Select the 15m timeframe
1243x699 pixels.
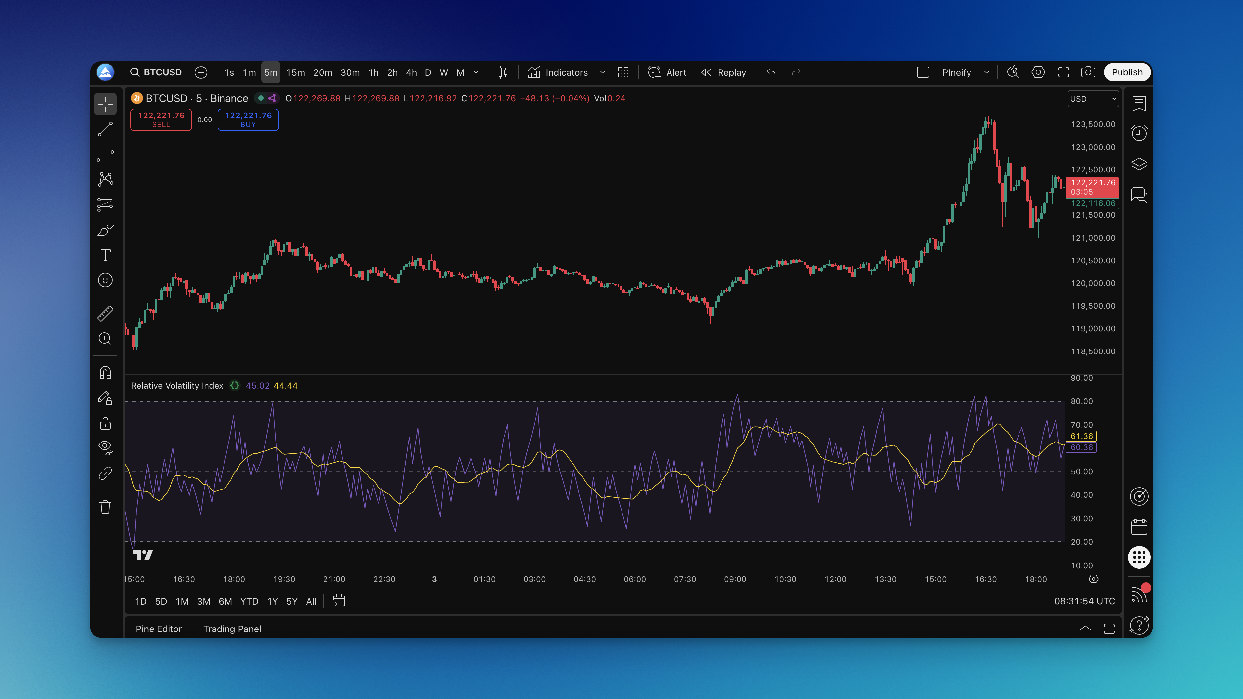295,72
